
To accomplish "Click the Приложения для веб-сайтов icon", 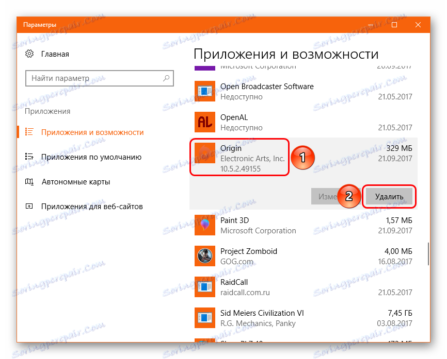I will tap(29, 206).
